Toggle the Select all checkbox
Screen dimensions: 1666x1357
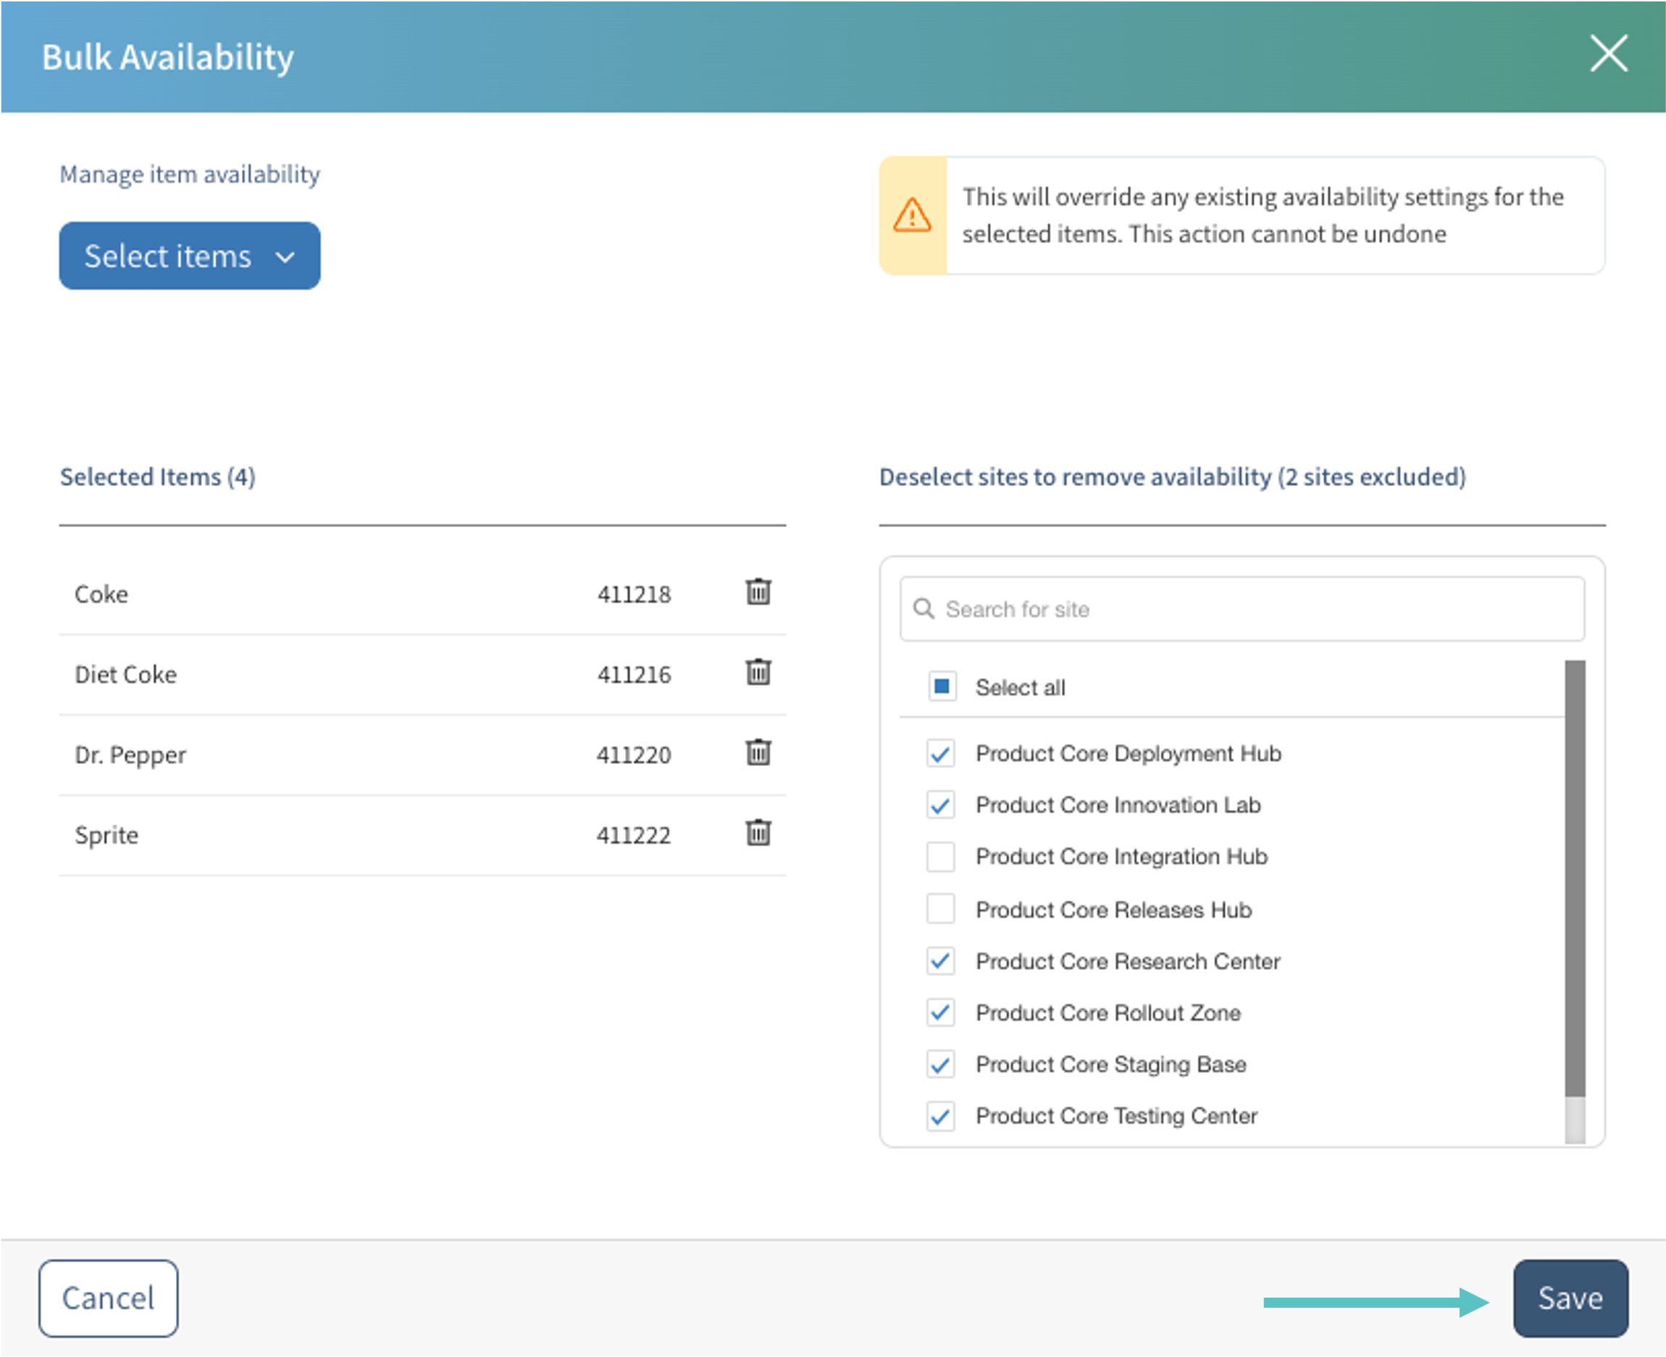941,687
